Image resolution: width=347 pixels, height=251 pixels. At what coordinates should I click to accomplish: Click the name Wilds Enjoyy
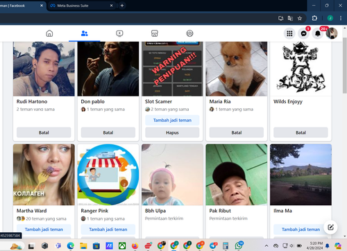(x=288, y=102)
